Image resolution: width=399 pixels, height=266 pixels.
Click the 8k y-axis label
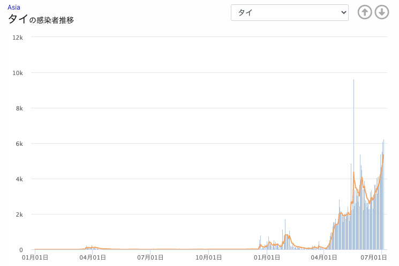19,108
